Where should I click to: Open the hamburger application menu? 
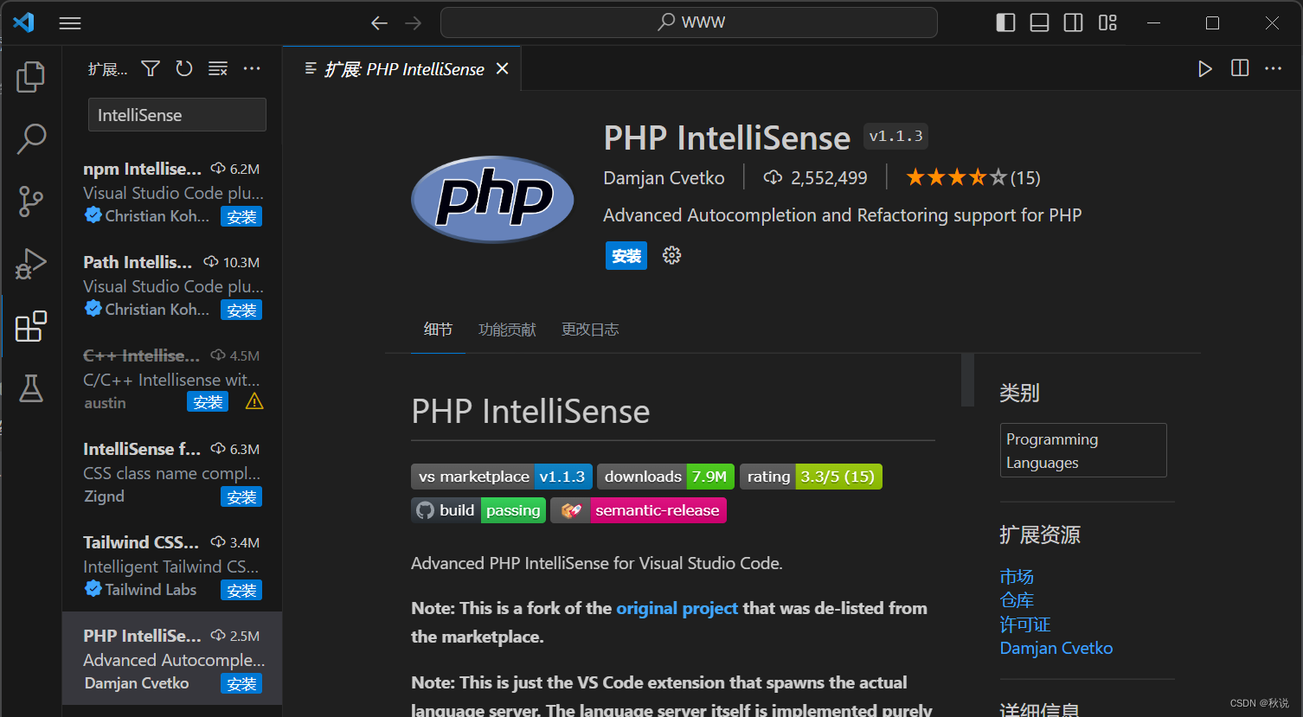point(70,23)
